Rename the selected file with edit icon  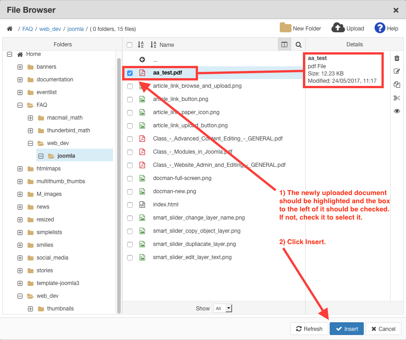point(396,71)
